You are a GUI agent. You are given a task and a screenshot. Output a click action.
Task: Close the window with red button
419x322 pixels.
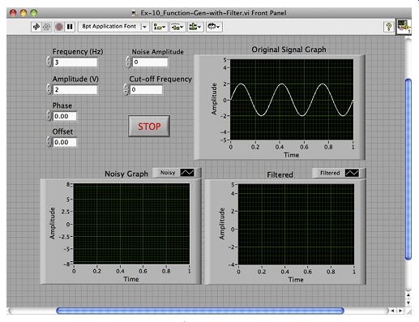13,13
